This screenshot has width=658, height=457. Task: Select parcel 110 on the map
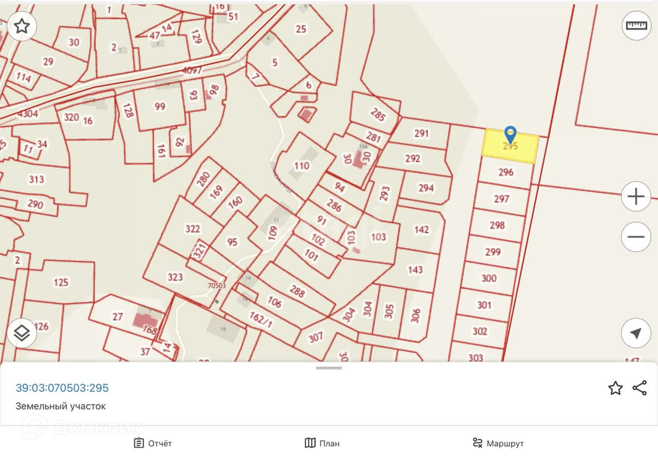tap(302, 166)
